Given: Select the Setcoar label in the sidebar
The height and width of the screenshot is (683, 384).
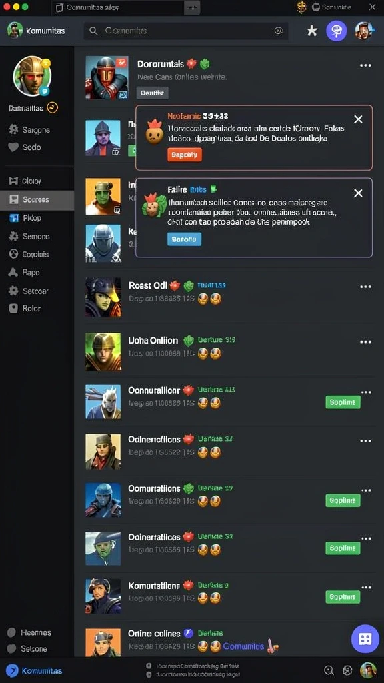Looking at the screenshot, I should pos(35,291).
